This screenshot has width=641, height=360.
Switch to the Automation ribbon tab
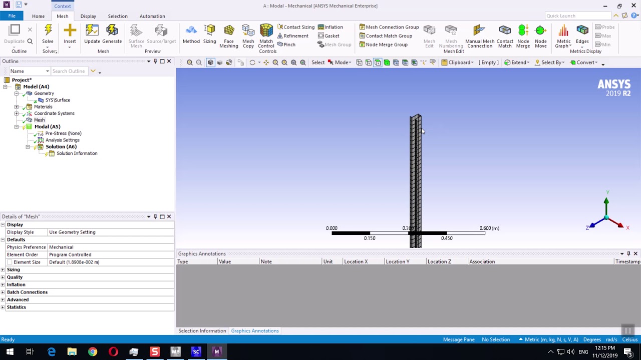click(152, 16)
